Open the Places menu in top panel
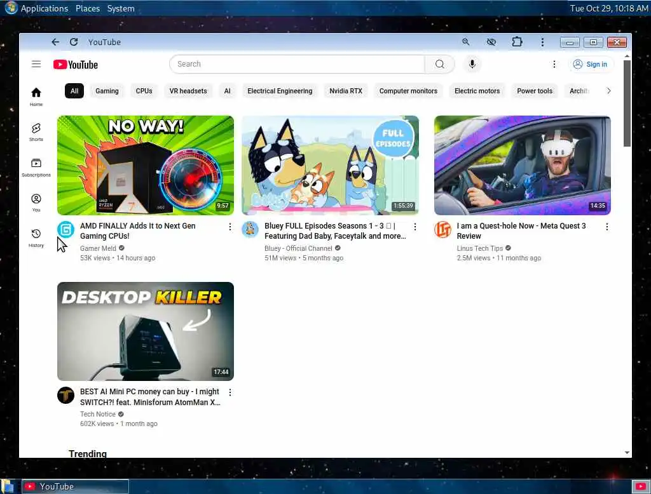The width and height of the screenshot is (651, 494). [x=88, y=8]
